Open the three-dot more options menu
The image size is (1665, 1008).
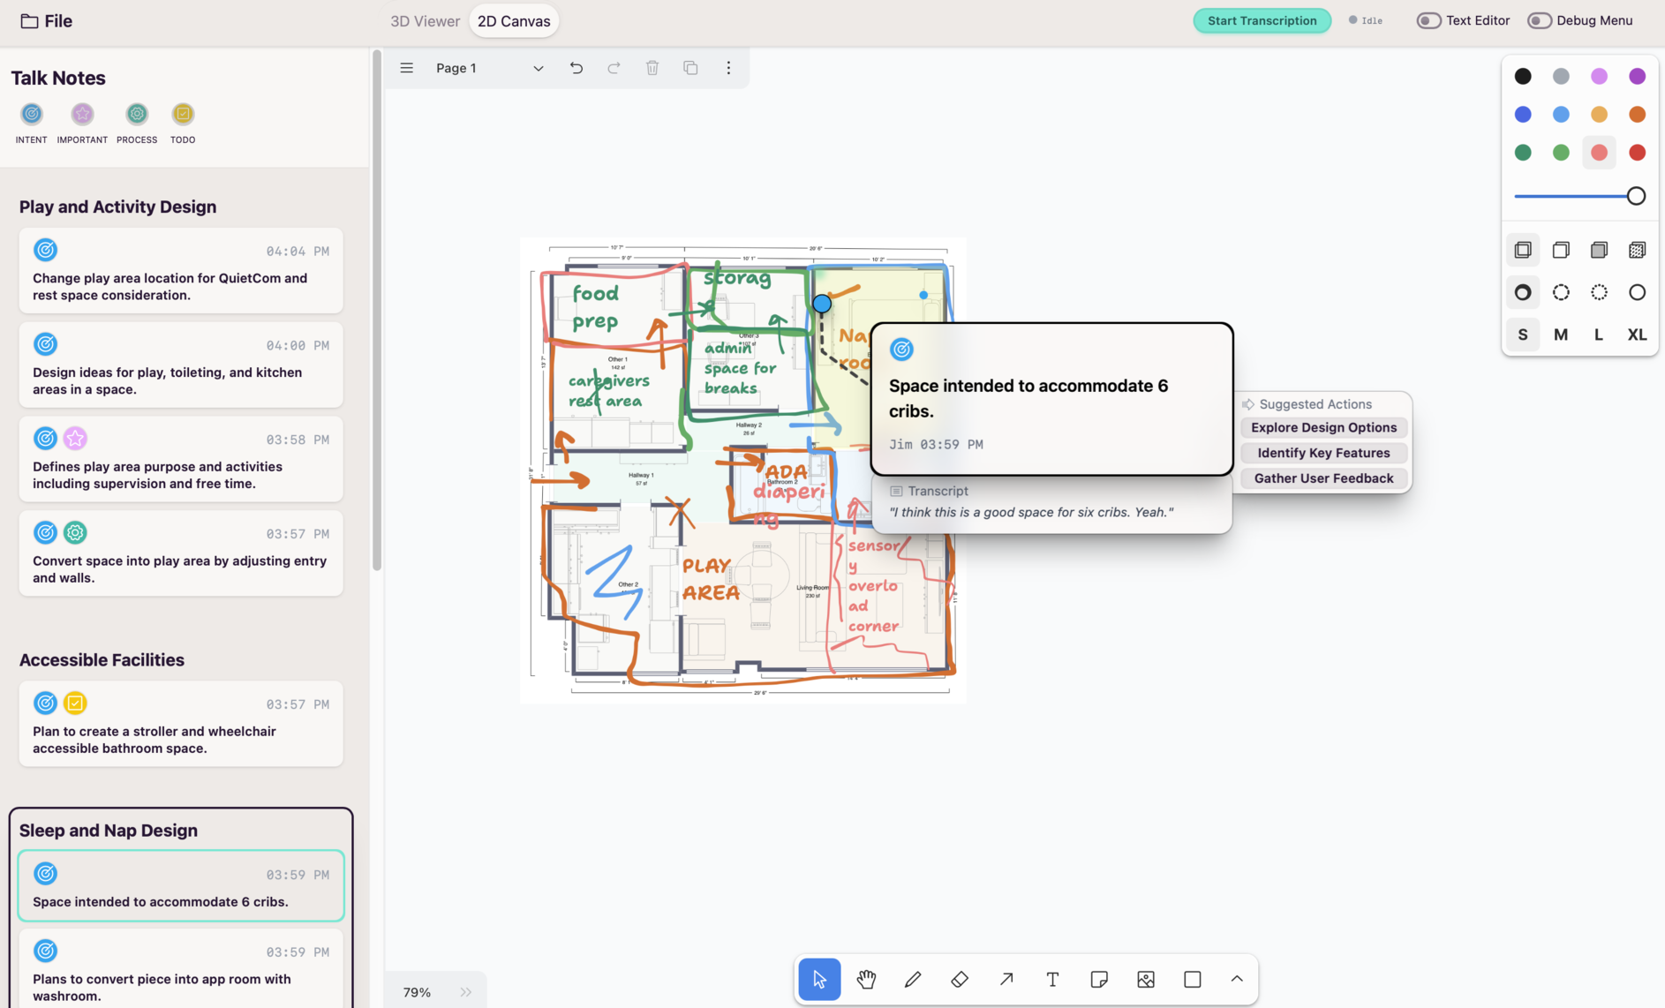(728, 68)
